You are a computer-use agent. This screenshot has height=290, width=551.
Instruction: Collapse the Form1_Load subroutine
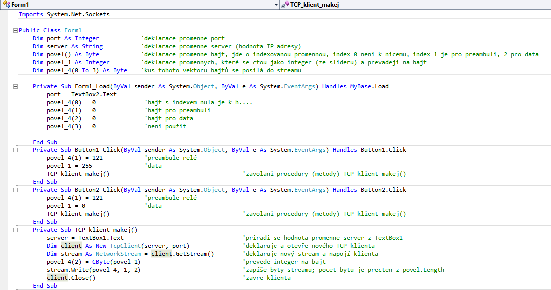point(16,86)
